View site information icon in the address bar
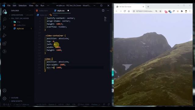 pyautogui.click(x=134, y=11)
